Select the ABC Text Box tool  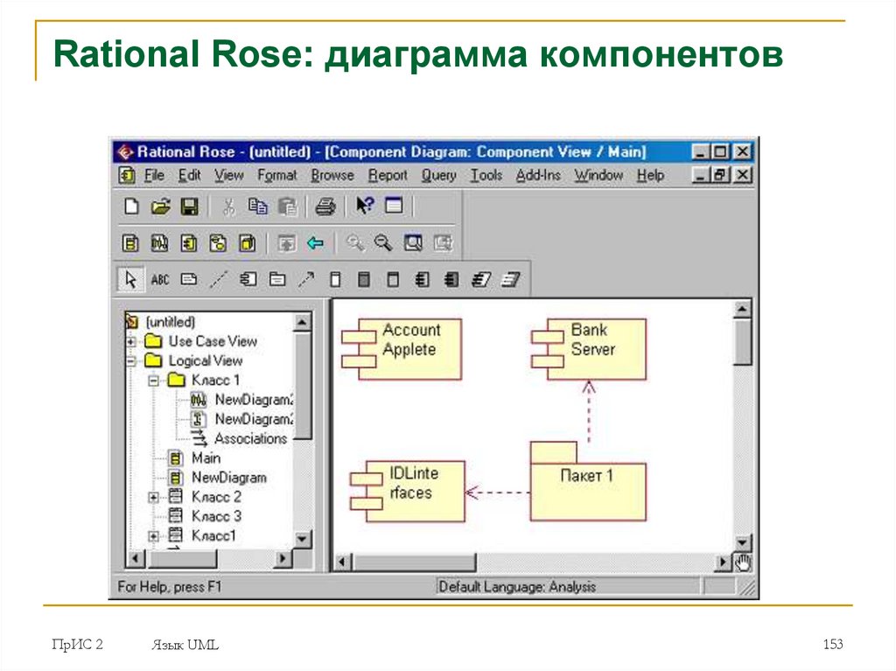tap(160, 279)
